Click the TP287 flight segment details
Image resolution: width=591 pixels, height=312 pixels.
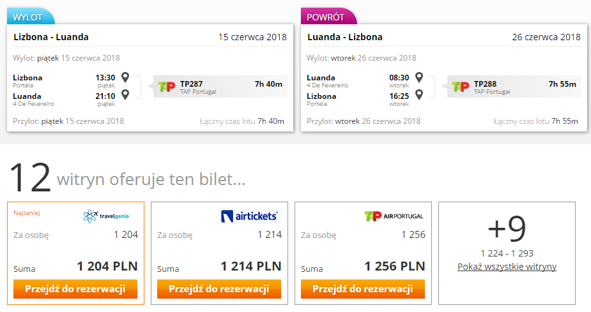(x=220, y=87)
